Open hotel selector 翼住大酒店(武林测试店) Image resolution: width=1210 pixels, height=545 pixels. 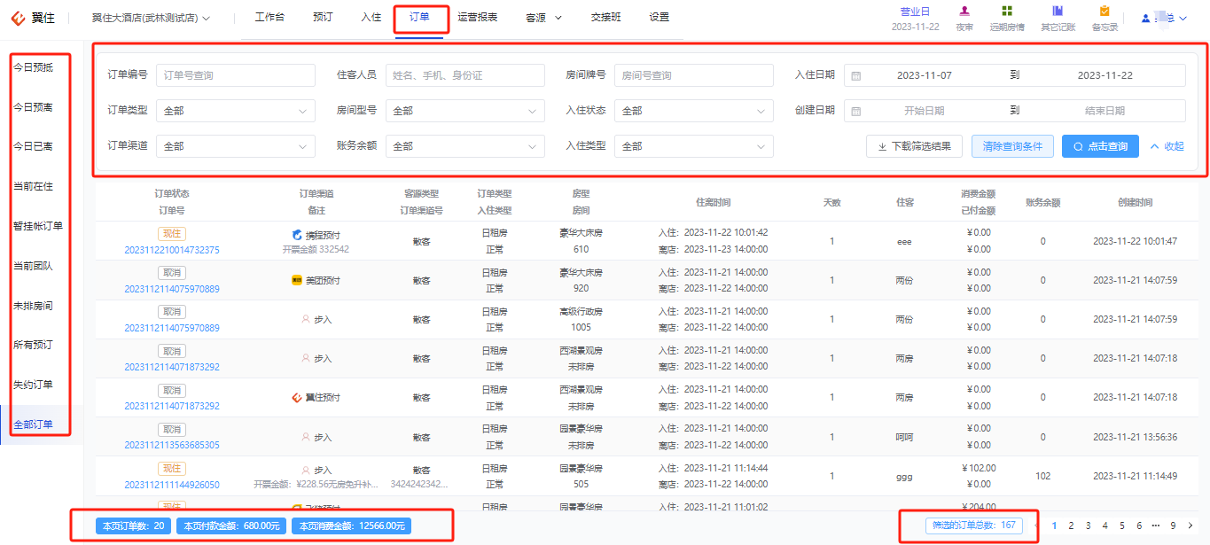click(151, 18)
